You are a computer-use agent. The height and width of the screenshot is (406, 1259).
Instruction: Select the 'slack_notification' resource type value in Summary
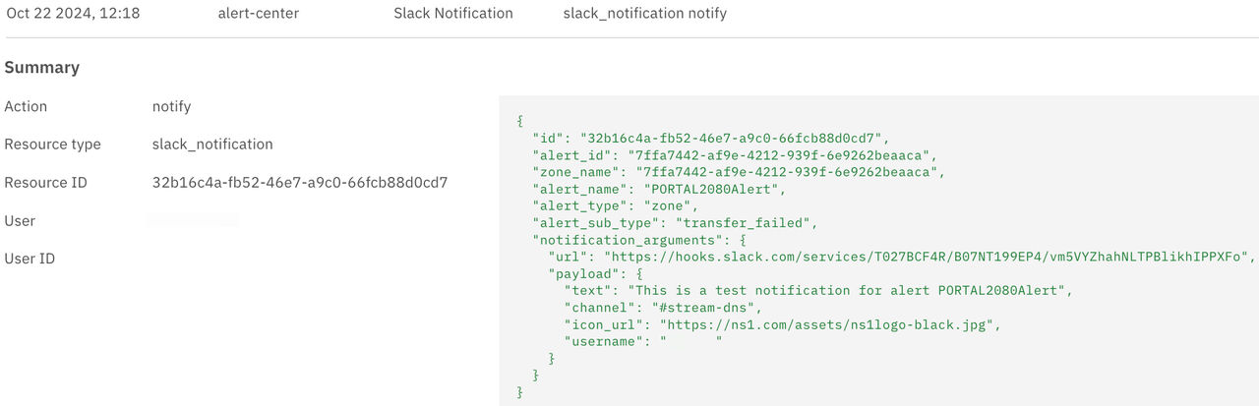click(212, 145)
